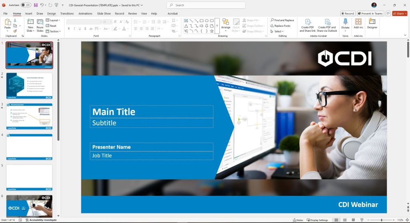
Task: Click the Save icon in title bar
Action: click(36, 5)
